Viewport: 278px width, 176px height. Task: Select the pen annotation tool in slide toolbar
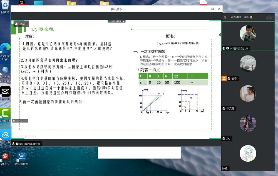coord(21,137)
